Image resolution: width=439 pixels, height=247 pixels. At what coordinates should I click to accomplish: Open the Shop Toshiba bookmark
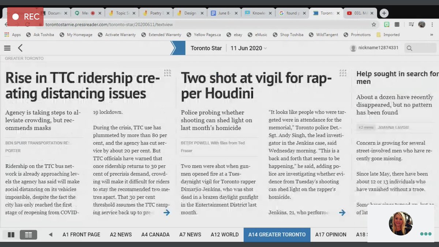tap(288, 35)
